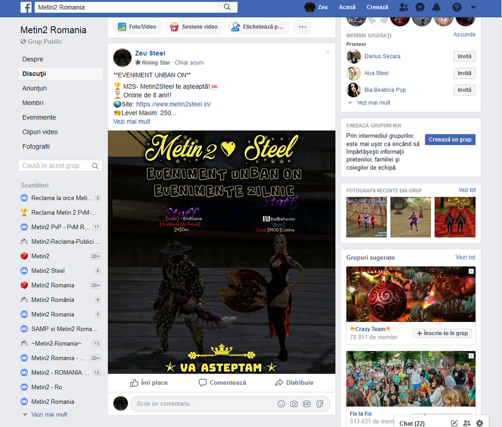
Task: Expand the account menu arrow
Action: [x=473, y=7]
